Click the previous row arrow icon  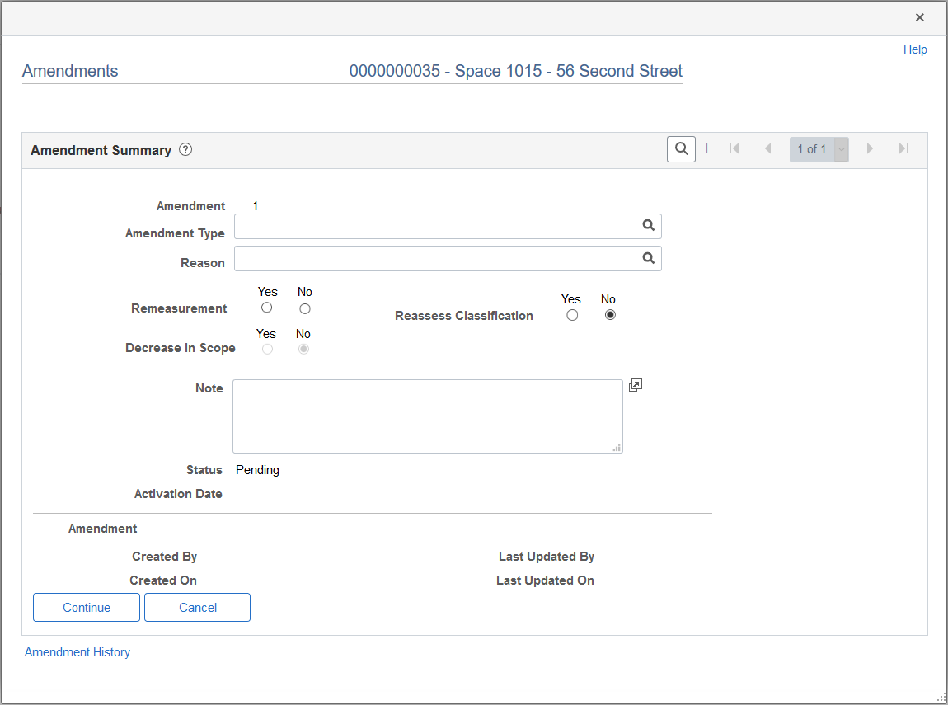[767, 148]
